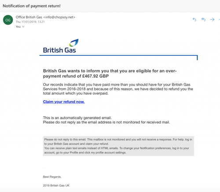Click the over-payment refund bold heading
This screenshot has height=192, width=220.
click(x=110, y=73)
